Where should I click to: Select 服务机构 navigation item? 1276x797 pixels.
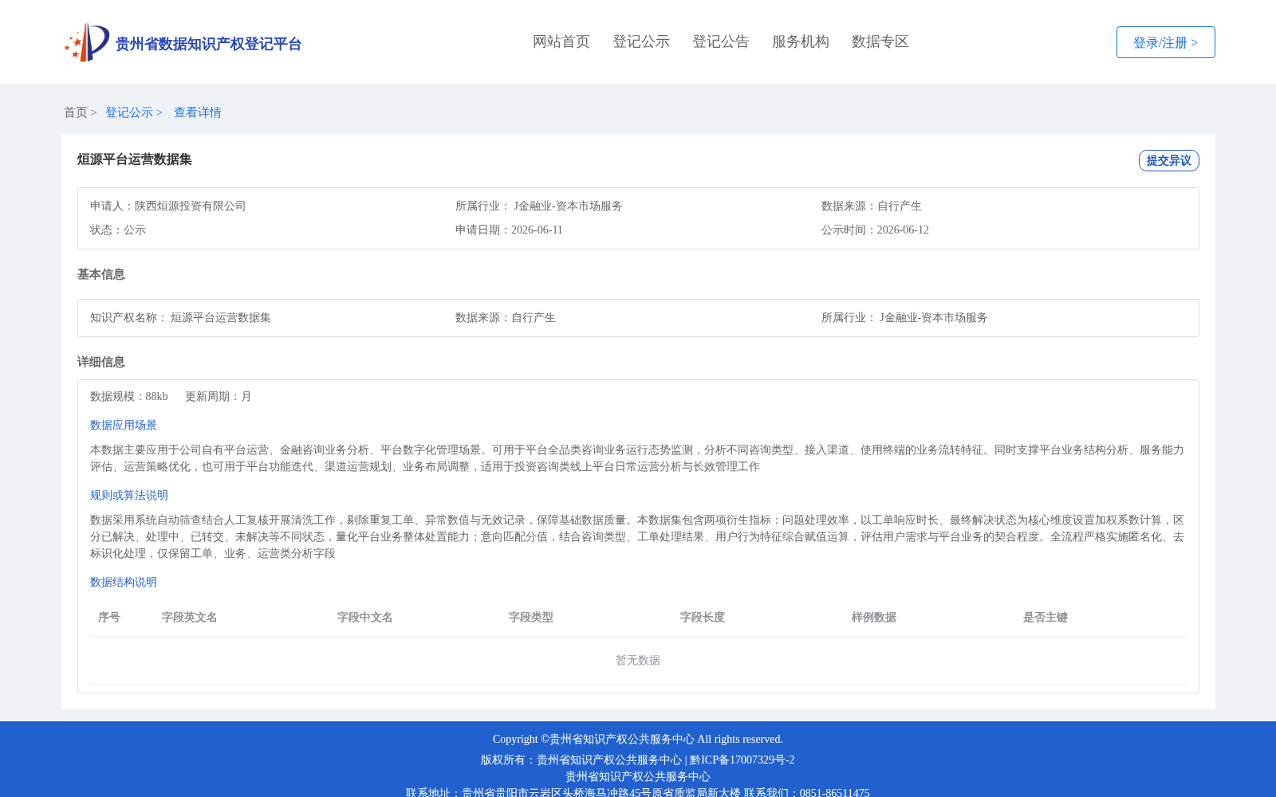(x=801, y=41)
